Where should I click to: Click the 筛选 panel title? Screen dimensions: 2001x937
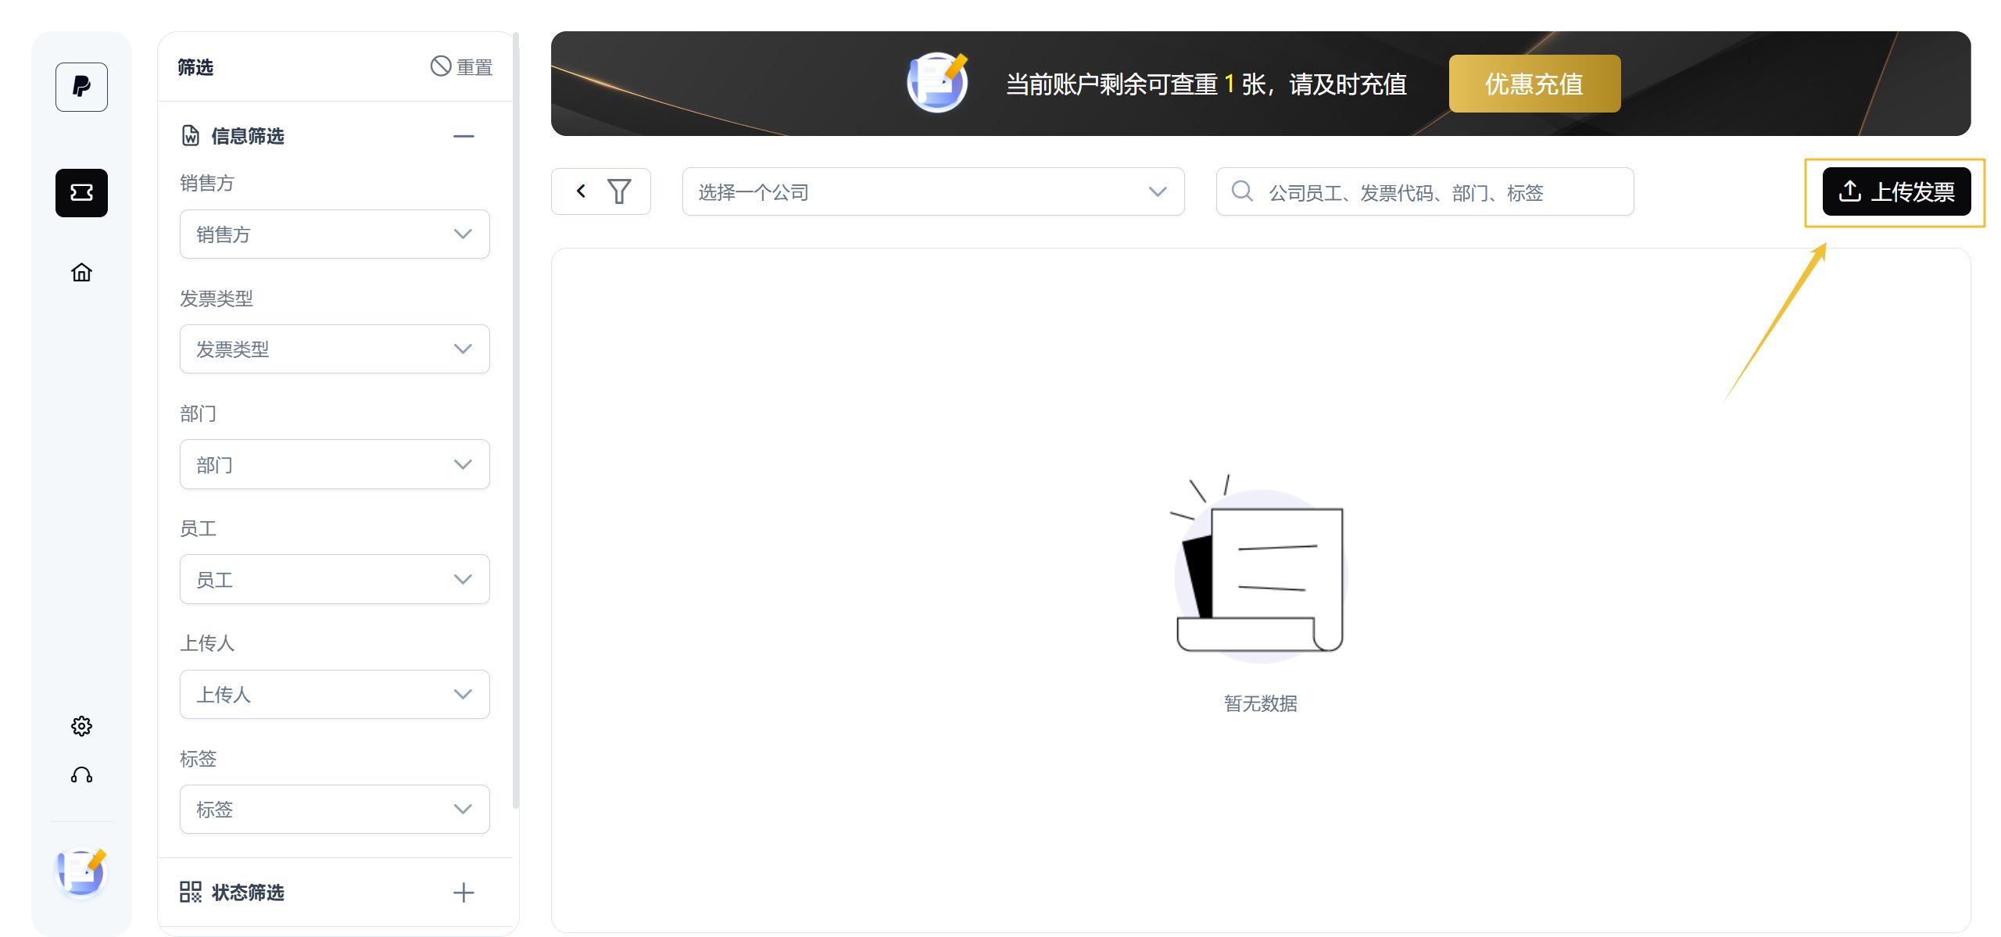[195, 67]
